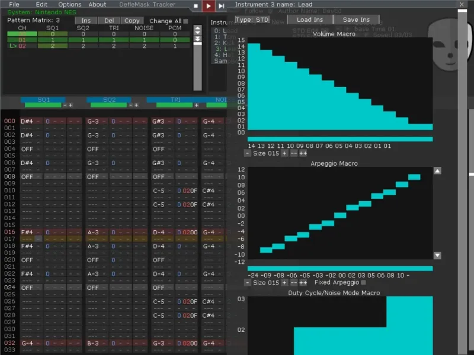Image resolution: width=474 pixels, height=355 pixels.
Task: Click the Load Ins button
Action: (310, 20)
